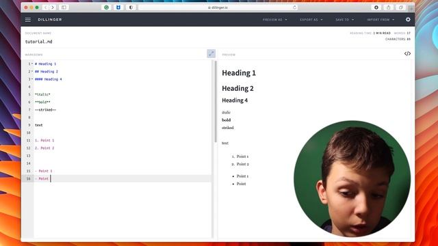Open the Safari share menu
The image size is (438, 246).
[389, 8]
